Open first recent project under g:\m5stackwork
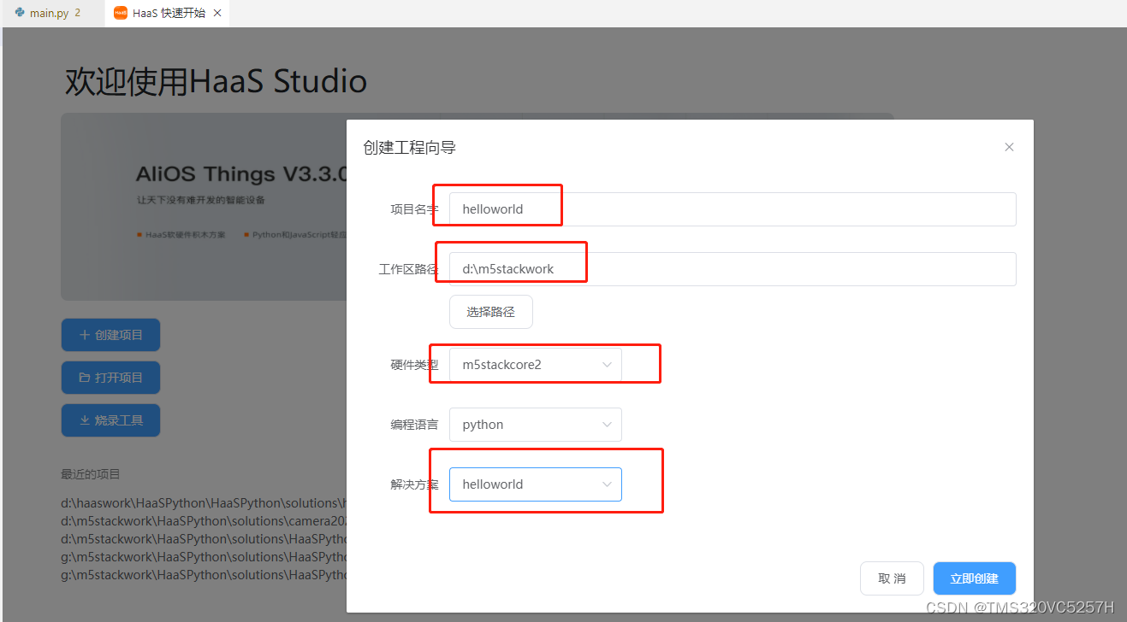Viewport: 1127px width, 622px height. [x=203, y=557]
